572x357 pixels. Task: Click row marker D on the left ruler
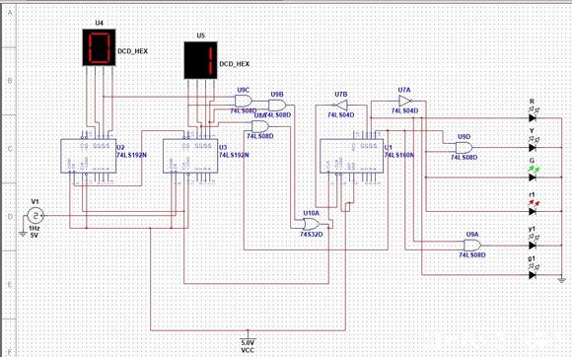[x=10, y=216]
